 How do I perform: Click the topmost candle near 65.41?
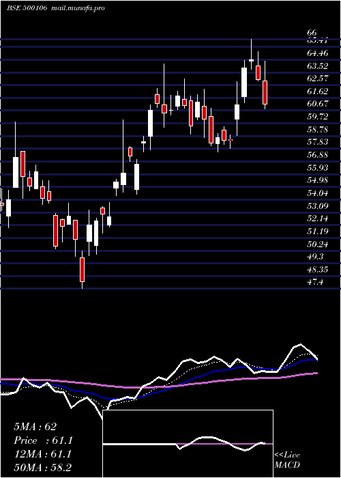pyautogui.click(x=251, y=55)
